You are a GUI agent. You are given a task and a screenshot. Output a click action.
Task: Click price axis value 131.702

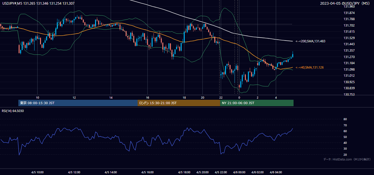[x=349, y=25]
